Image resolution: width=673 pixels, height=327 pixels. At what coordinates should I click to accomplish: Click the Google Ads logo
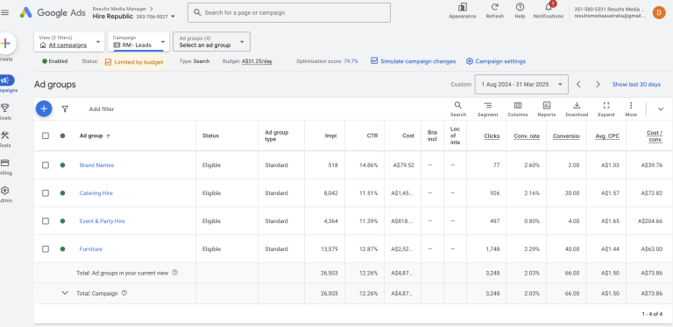click(x=53, y=13)
